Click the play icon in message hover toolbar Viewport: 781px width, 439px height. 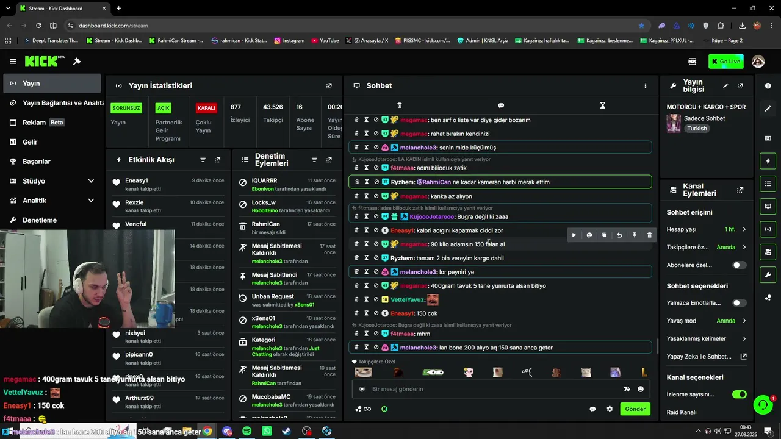pos(574,235)
